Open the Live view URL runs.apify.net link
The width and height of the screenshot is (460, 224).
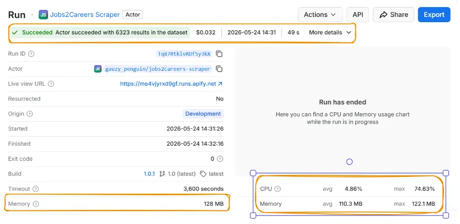click(171, 84)
